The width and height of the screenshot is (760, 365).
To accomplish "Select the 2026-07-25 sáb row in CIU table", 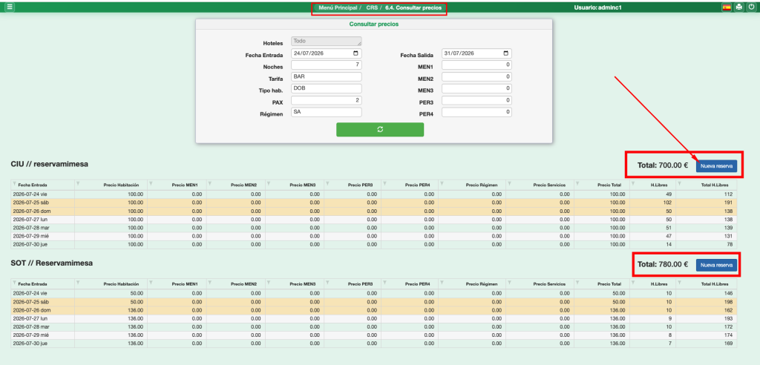I will [374, 203].
